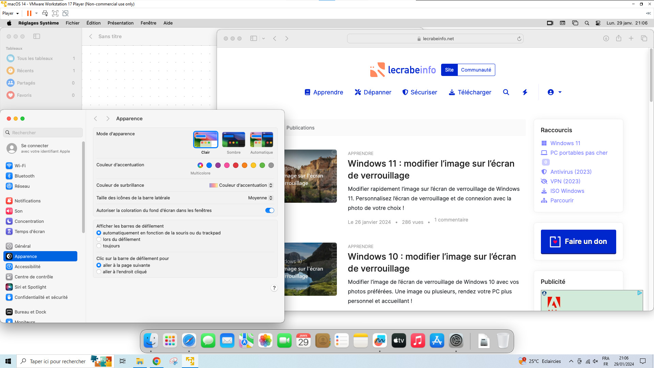Open a new Safari tab with plus icon
Image resolution: width=654 pixels, height=368 pixels.
(x=631, y=39)
